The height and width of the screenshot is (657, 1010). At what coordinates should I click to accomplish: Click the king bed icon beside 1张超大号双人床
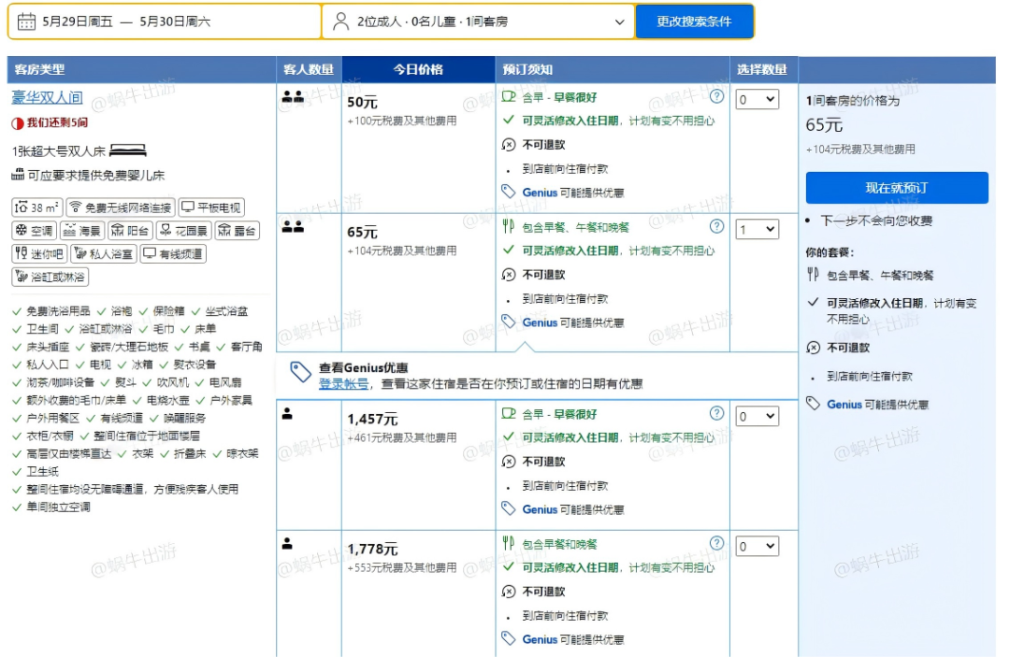[127, 150]
